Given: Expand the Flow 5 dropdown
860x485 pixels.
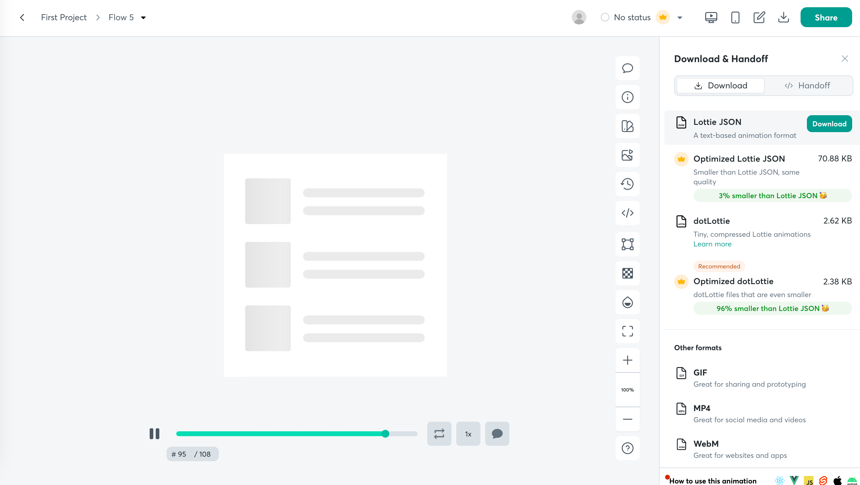Looking at the screenshot, I should coord(143,18).
